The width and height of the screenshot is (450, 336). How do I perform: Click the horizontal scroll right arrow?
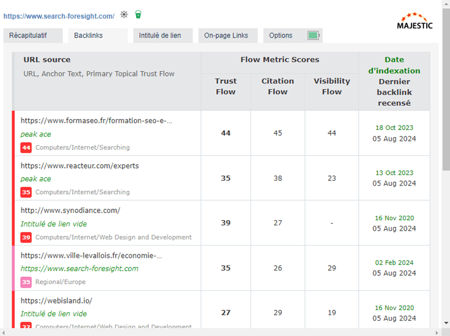tap(437, 333)
